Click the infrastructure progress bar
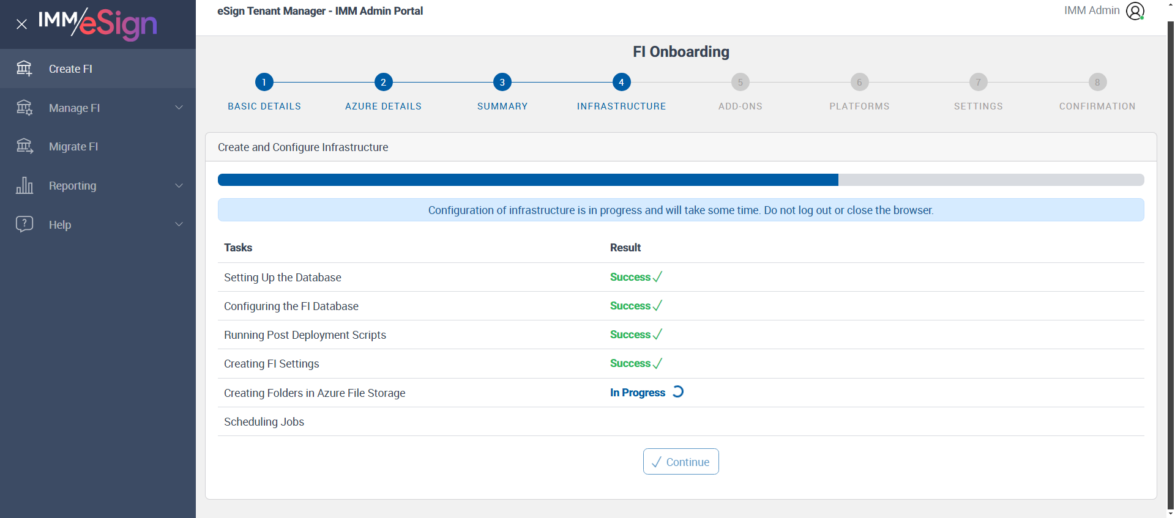The image size is (1175, 518). 681,180
